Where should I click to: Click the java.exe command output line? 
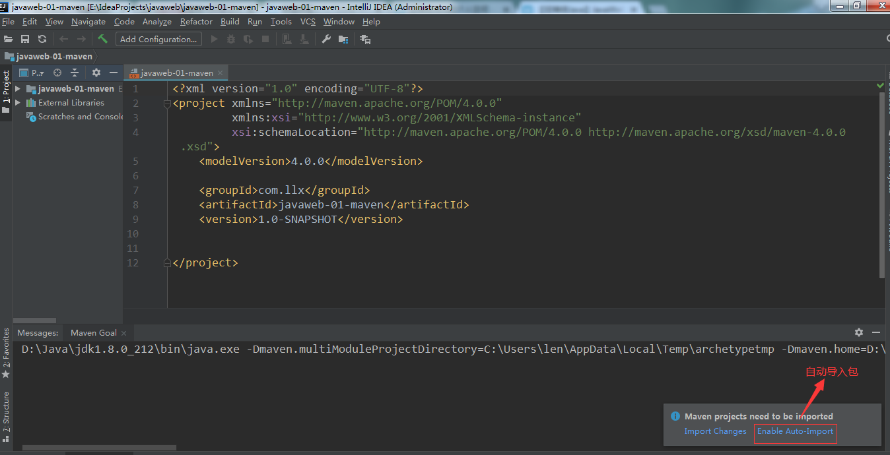click(454, 349)
